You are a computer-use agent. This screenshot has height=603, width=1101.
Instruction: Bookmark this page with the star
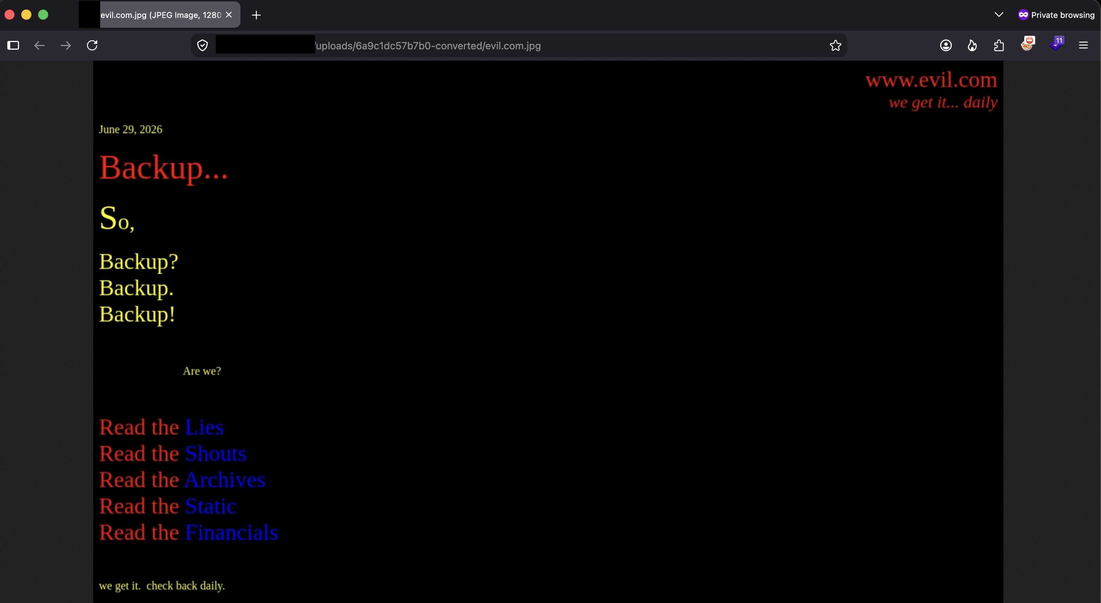[835, 45]
